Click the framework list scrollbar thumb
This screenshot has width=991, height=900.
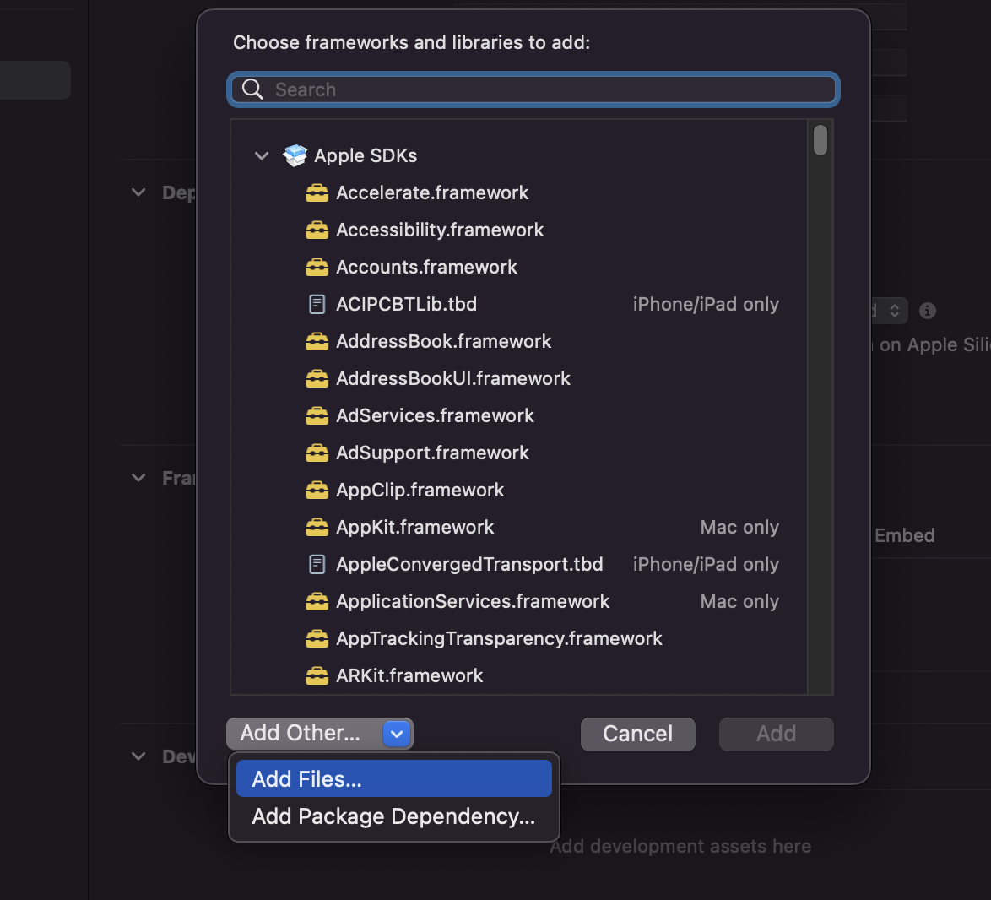click(x=820, y=139)
